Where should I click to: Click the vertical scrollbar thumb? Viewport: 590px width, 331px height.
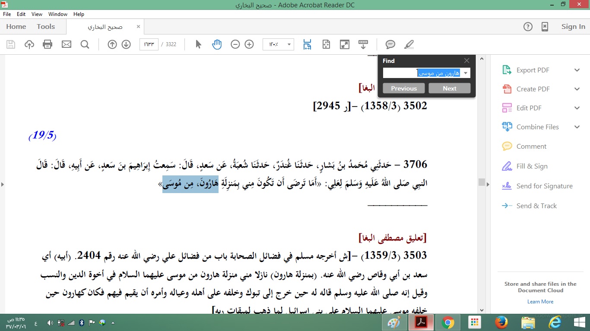[x=482, y=182]
